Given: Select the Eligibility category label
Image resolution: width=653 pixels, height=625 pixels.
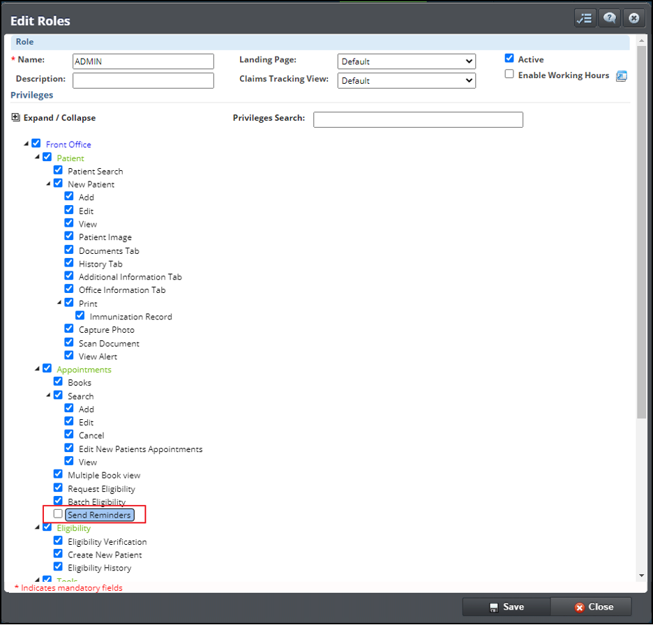Looking at the screenshot, I should (73, 528).
